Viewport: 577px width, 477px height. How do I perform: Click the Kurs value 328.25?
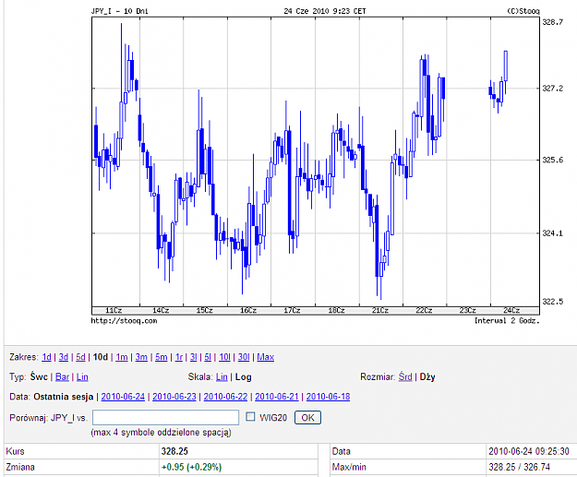click(174, 451)
